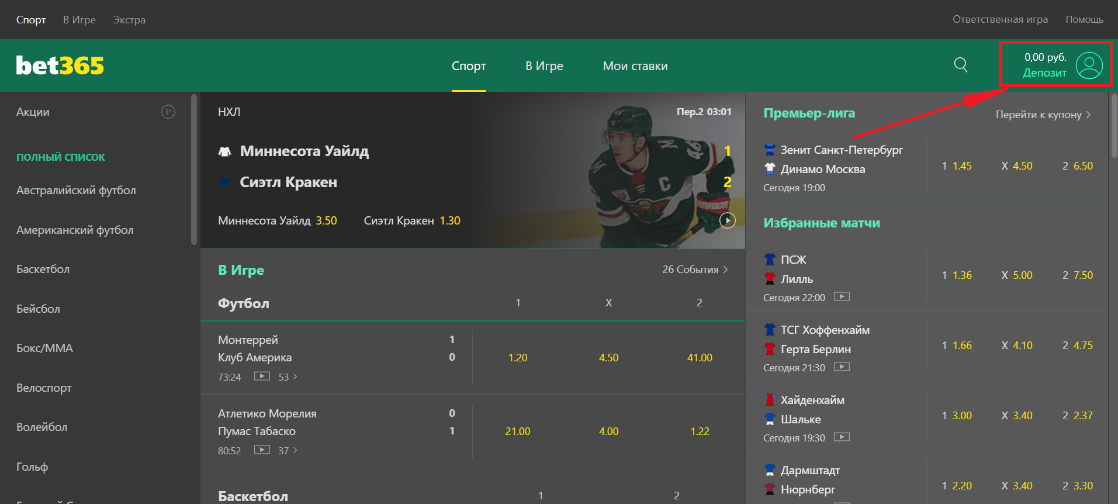Select draw odds 4.50 for Монтеррей match

point(608,358)
